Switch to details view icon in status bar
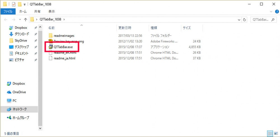This screenshot has width=280, height=137. pyautogui.click(x=270, y=133)
